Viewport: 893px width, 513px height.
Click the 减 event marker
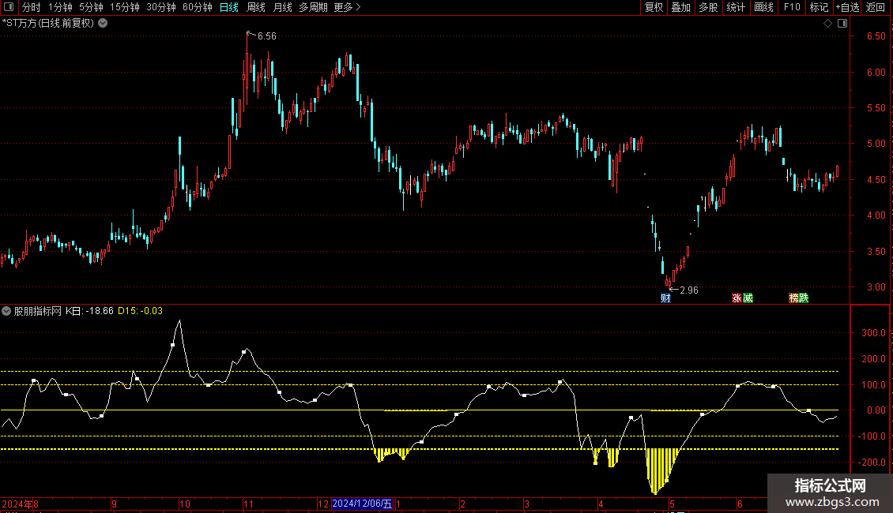pyautogui.click(x=748, y=298)
